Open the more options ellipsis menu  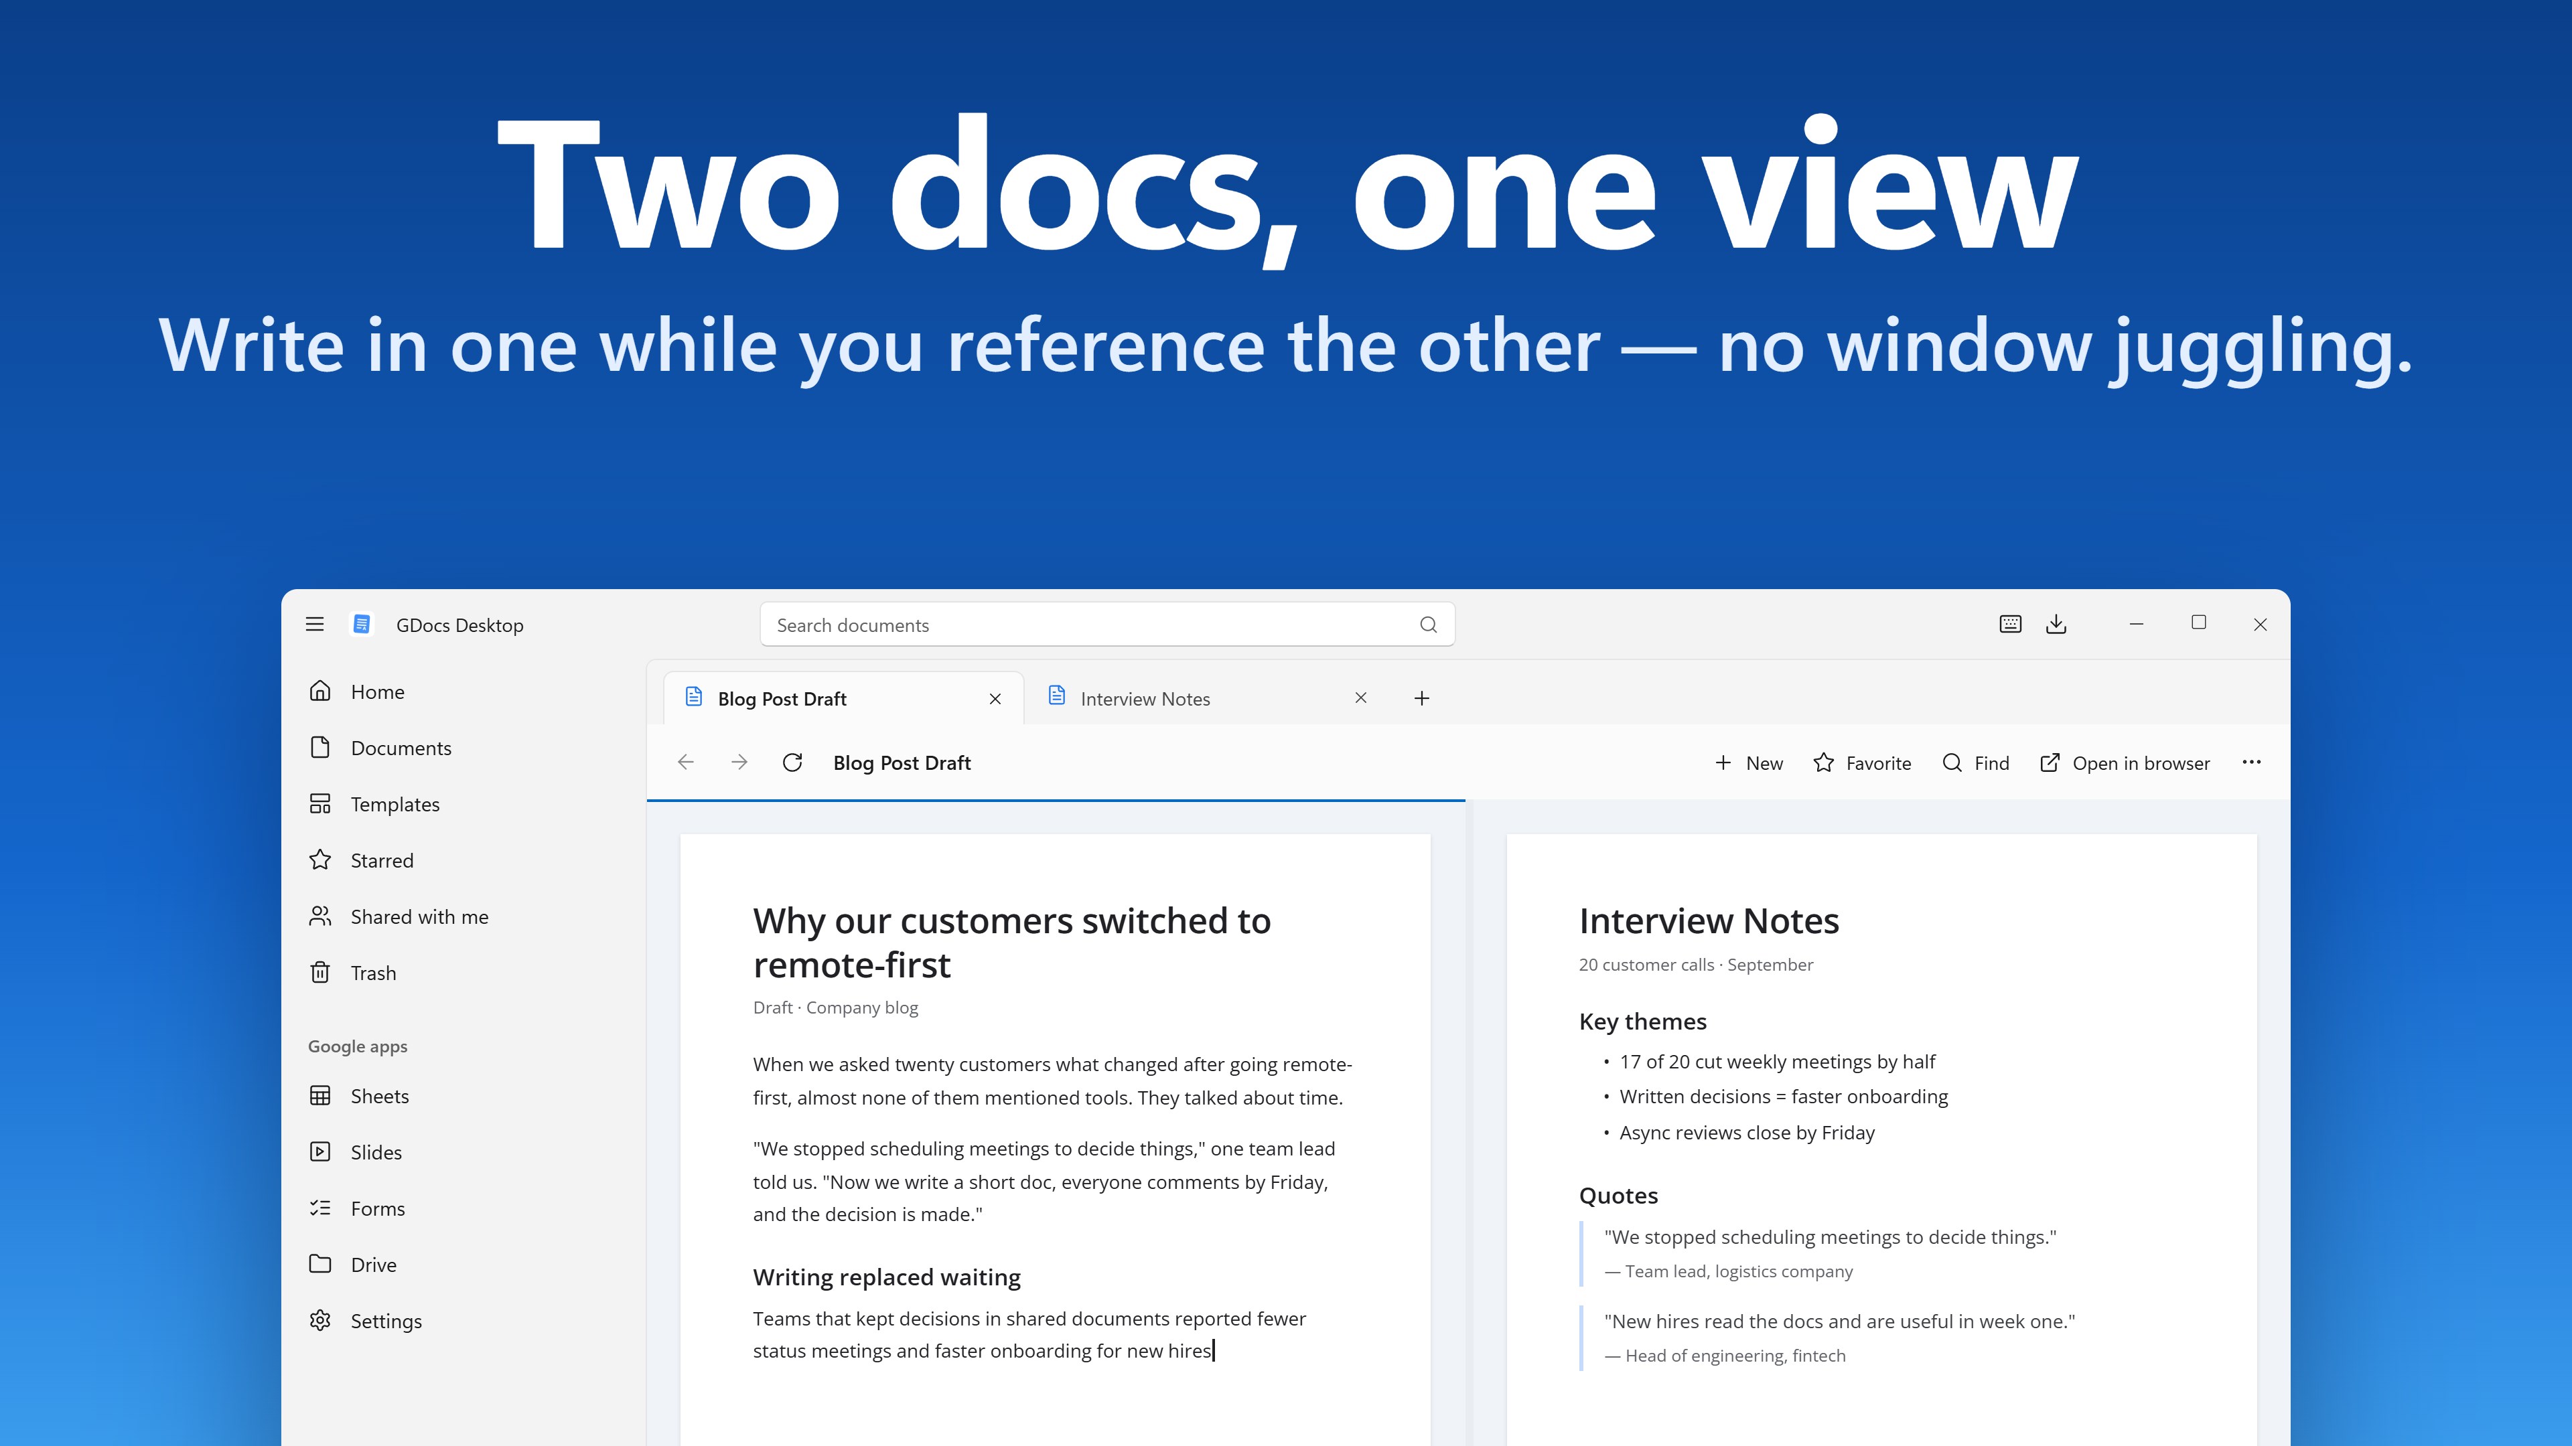[2251, 762]
